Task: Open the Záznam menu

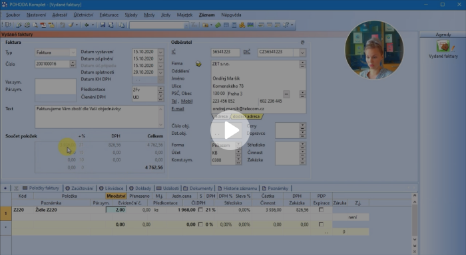Action: tap(206, 15)
